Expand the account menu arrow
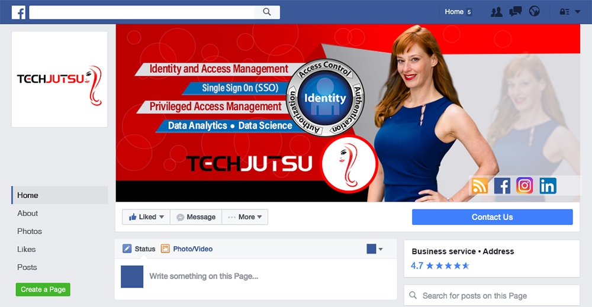 coord(577,12)
